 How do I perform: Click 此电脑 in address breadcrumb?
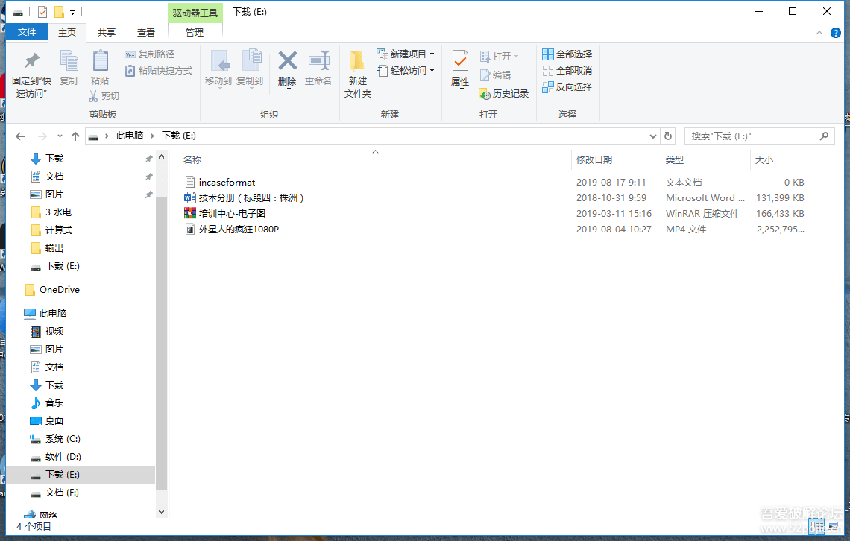click(130, 136)
